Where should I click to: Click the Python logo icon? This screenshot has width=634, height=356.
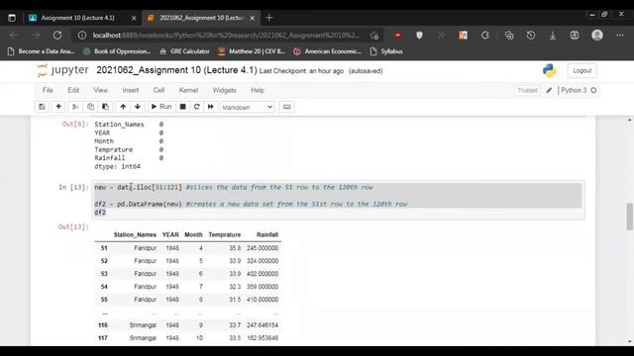[549, 70]
